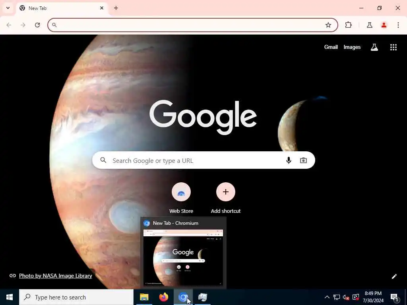Open the Gmail link
Screen dimensions: 407x305
tap(331, 47)
